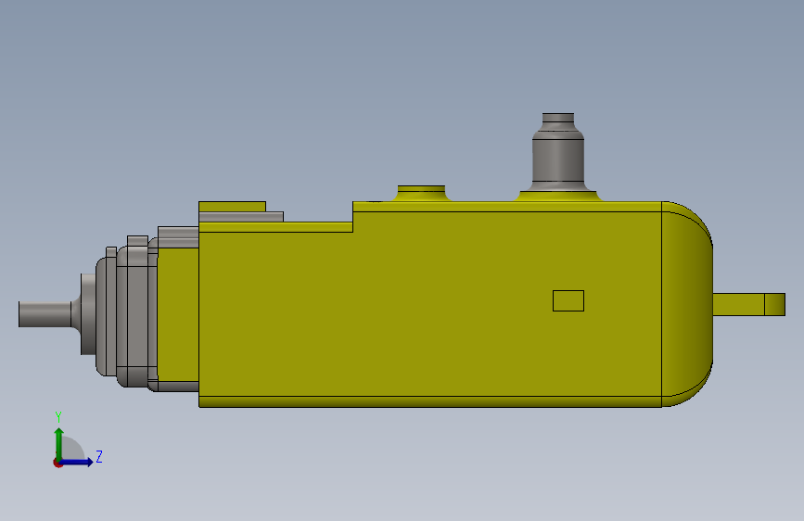Click the green Y axis arrow of triad

pyautogui.click(x=59, y=443)
